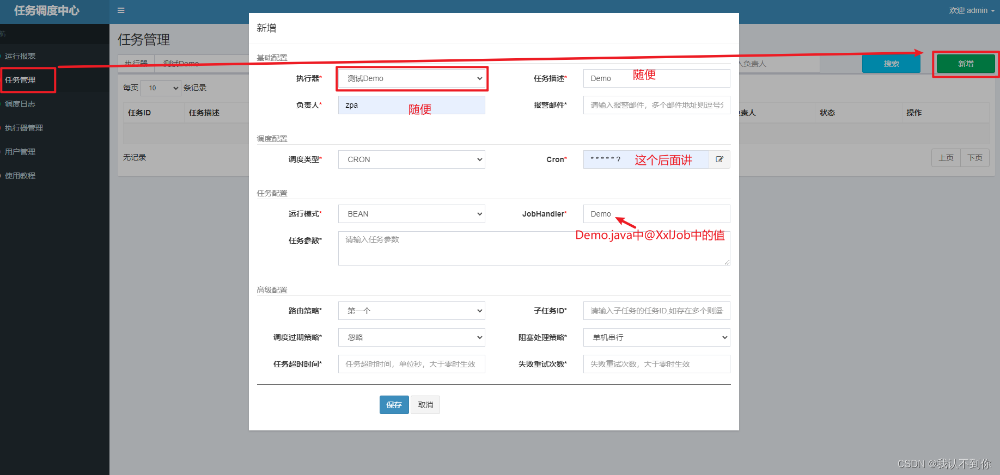Click the 任务超时时间 input field
This screenshot has height=475, width=1000.
tap(412, 364)
